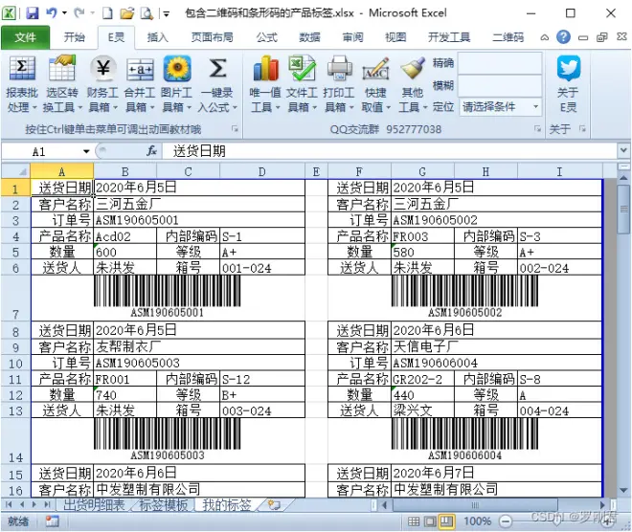Click the scroll down arrow of the sheet
The height and width of the screenshot is (532, 632).
(623, 490)
